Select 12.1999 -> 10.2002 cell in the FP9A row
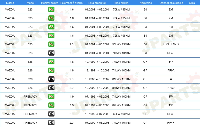The height and width of the screenshot is (127, 200). [97, 70]
